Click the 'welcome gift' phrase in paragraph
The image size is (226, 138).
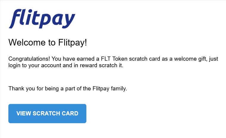pyautogui.click(x=191, y=59)
